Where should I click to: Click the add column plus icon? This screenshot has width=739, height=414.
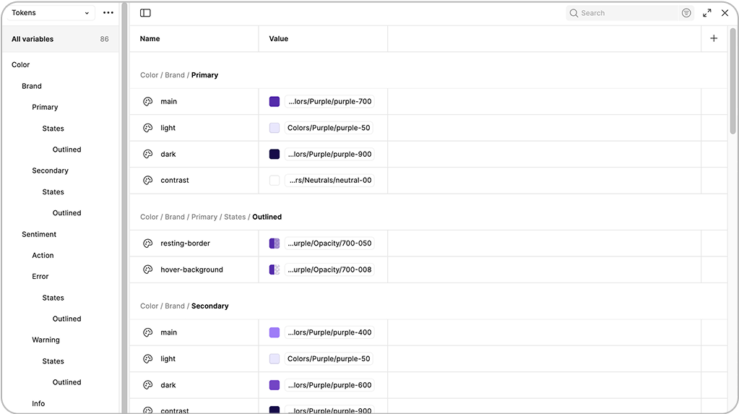[x=714, y=38]
